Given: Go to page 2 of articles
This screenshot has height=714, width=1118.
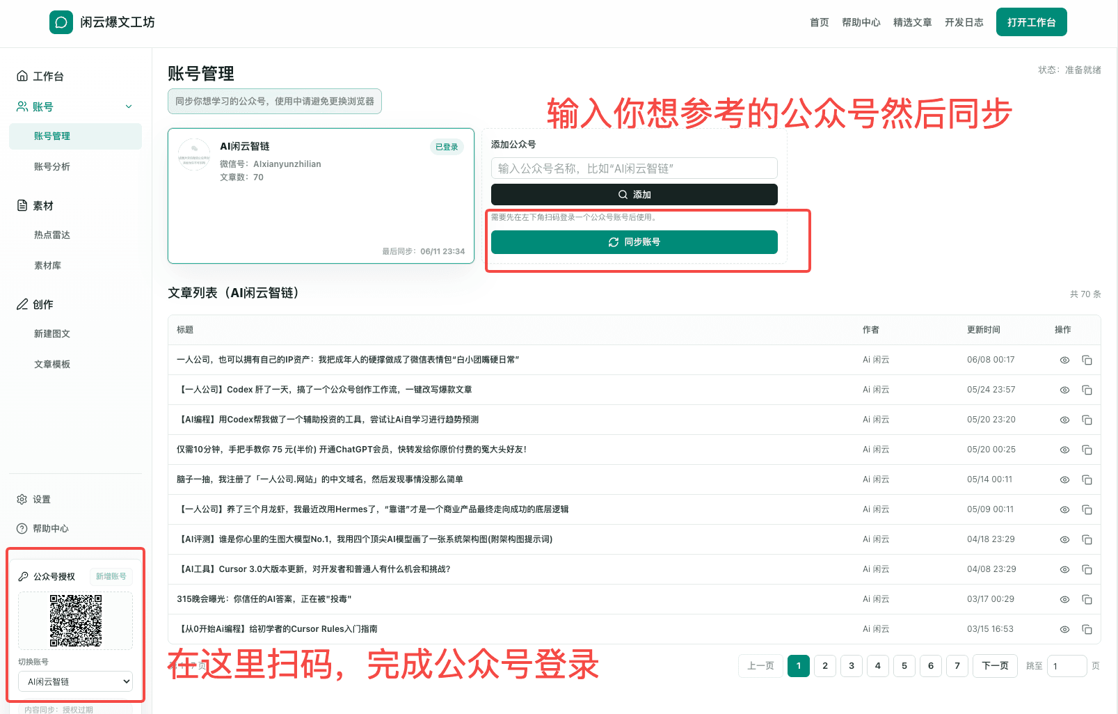Looking at the screenshot, I should click(x=825, y=666).
